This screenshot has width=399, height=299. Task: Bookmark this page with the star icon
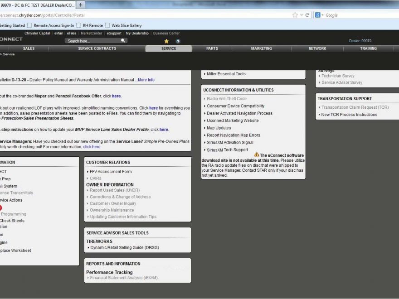pos(295,15)
